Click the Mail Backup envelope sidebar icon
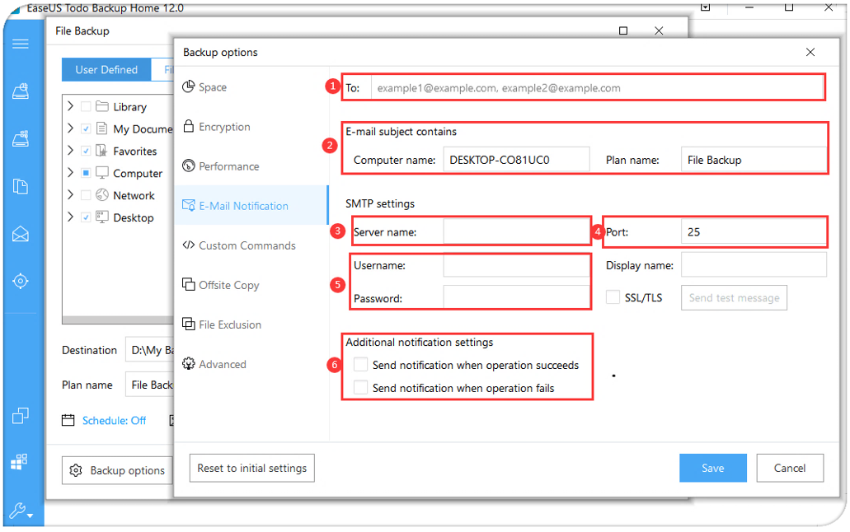850x532 pixels. coord(21,234)
